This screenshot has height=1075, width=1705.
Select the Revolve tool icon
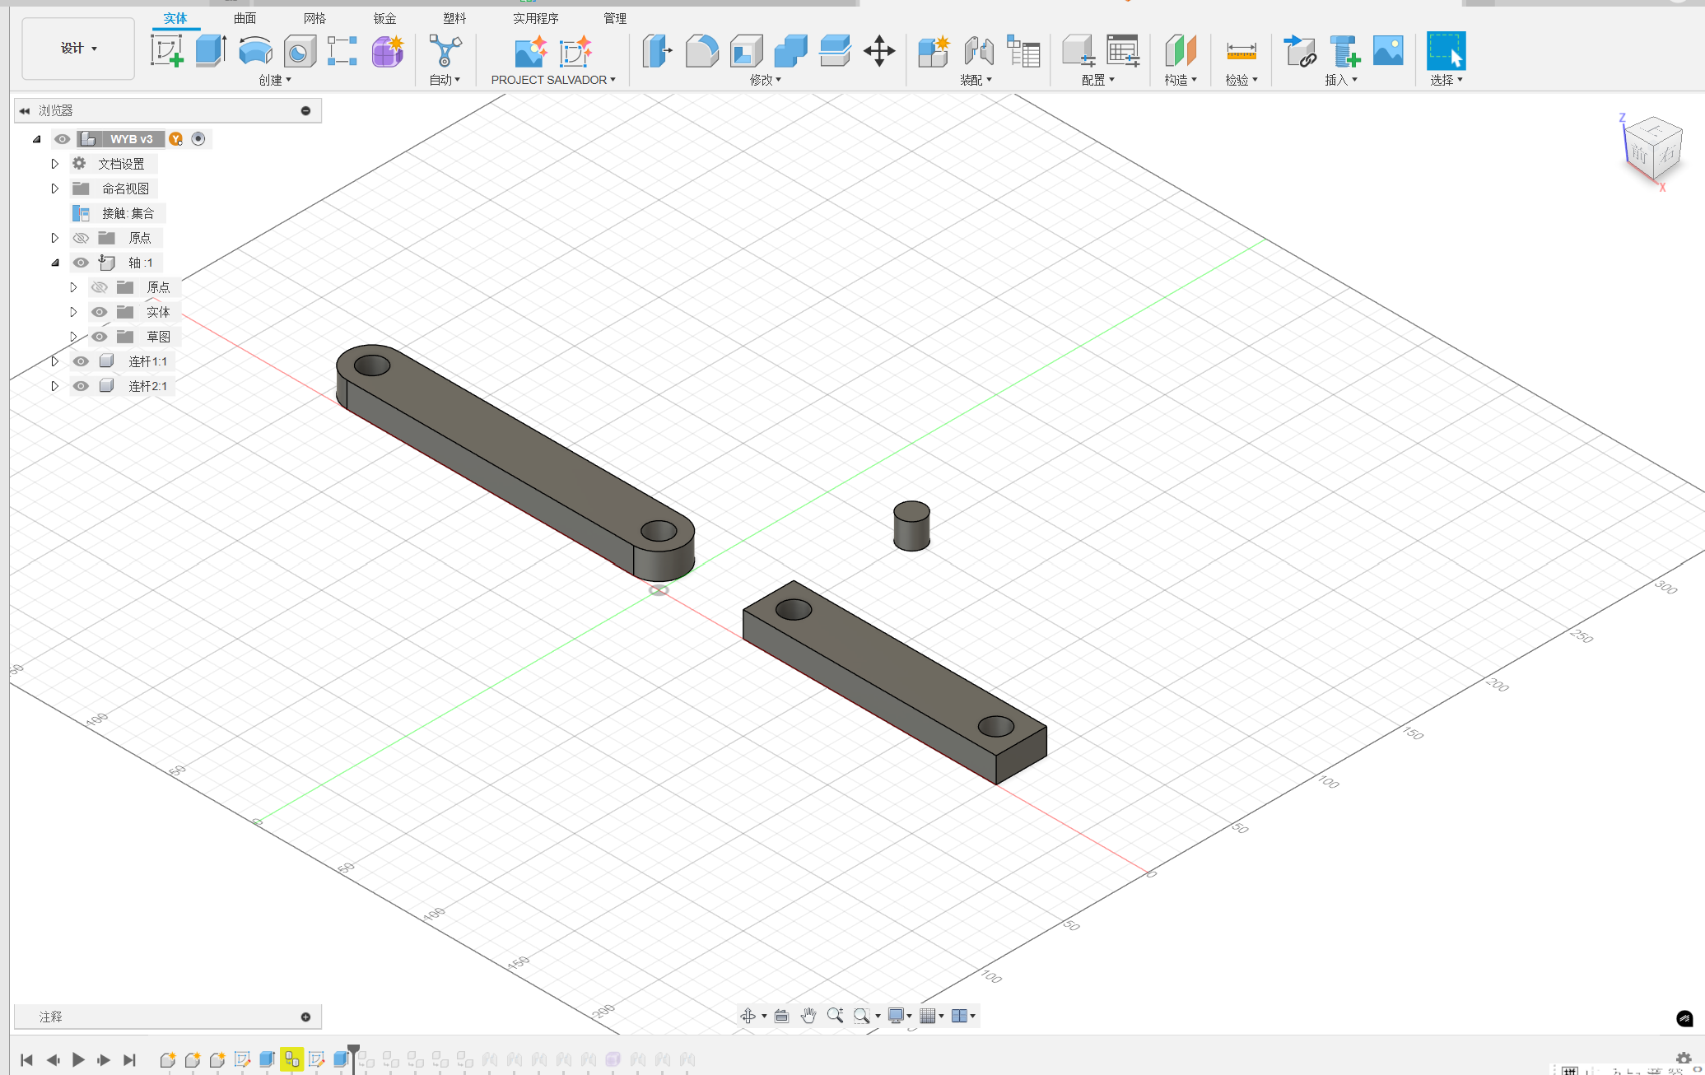point(255,51)
